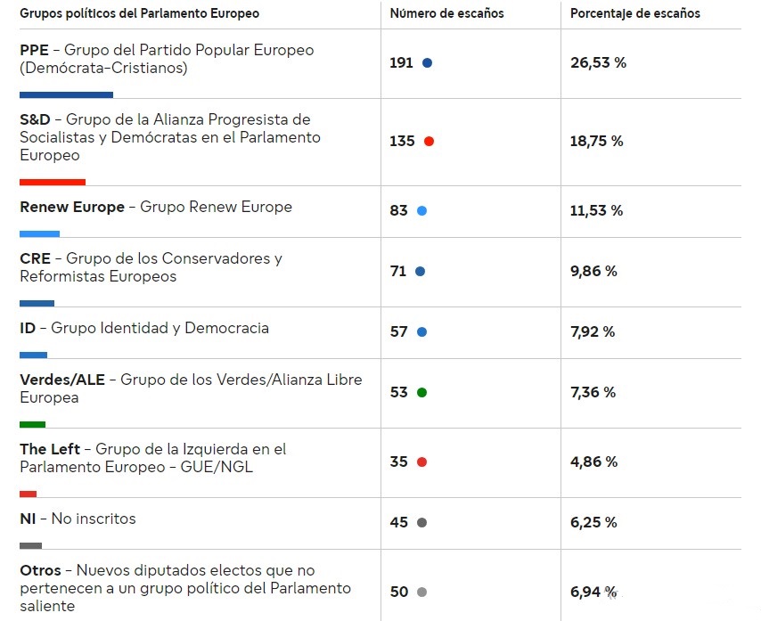The height and width of the screenshot is (621, 761).
Task: Click the red dot next to 35
Action: coord(421,462)
